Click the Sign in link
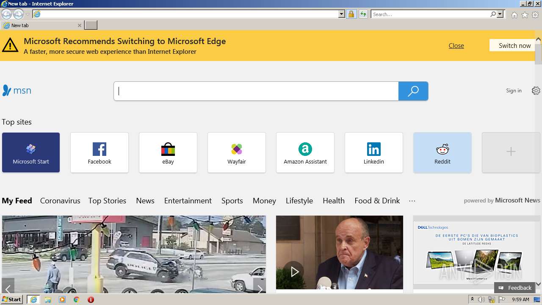This screenshot has width=542, height=305. pos(514,91)
